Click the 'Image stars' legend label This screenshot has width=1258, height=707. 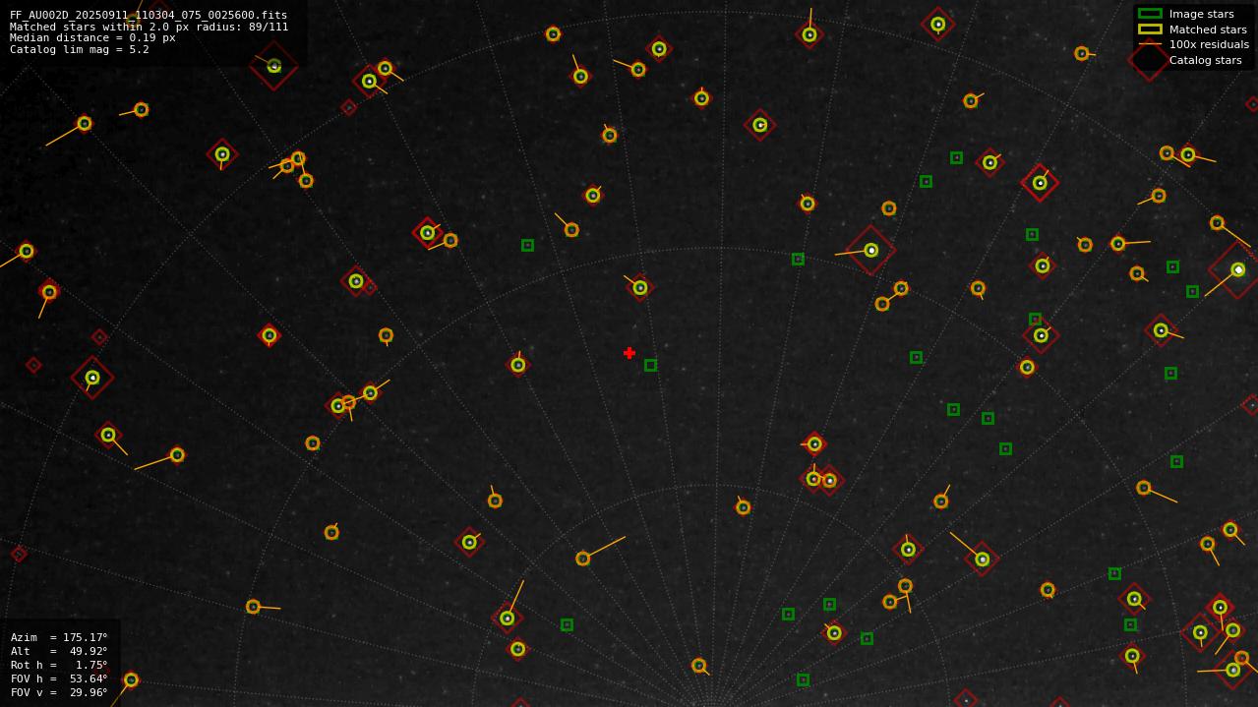[1201, 14]
